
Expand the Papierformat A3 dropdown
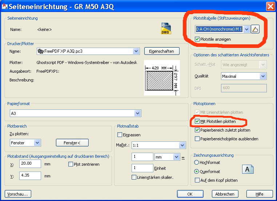(138, 113)
